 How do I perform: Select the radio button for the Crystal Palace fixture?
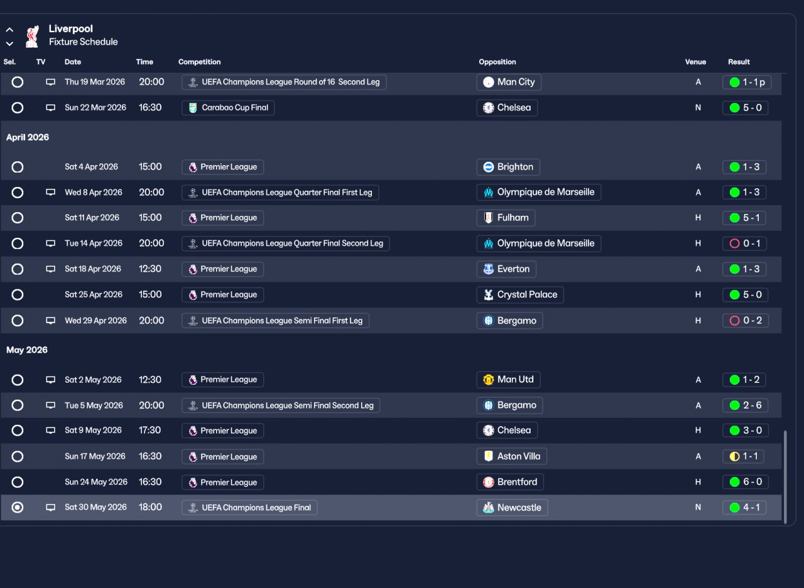pyautogui.click(x=18, y=295)
